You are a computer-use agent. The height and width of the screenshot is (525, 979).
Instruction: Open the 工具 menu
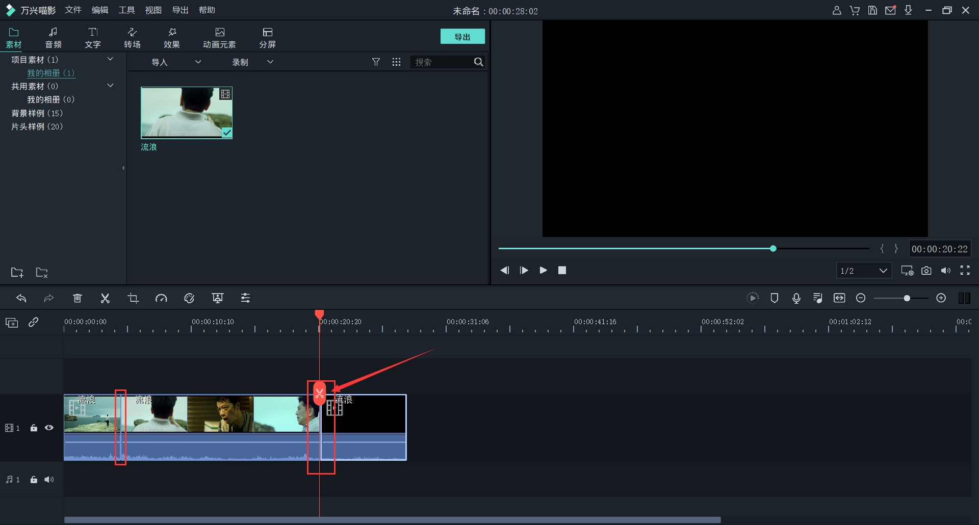tap(126, 10)
